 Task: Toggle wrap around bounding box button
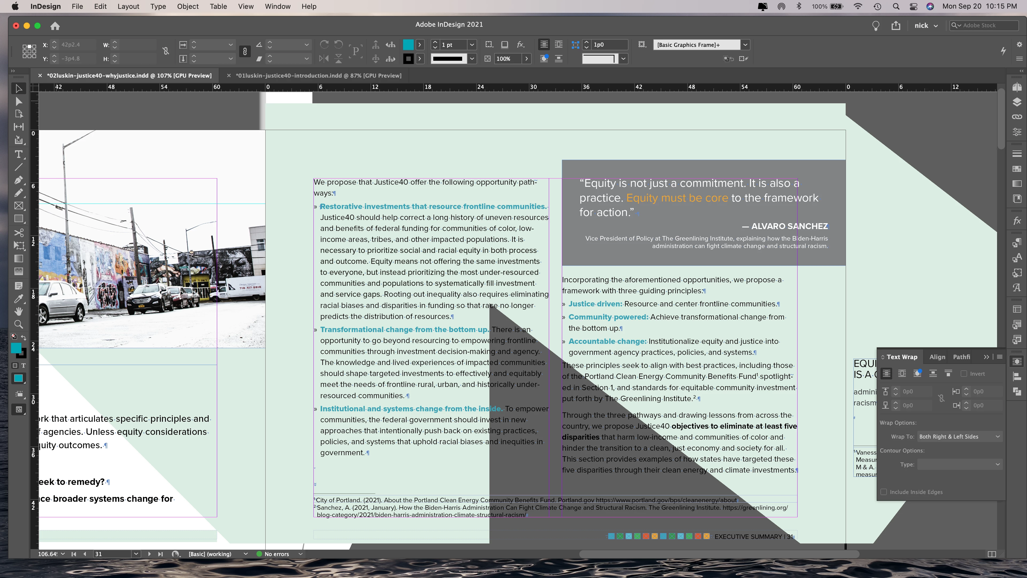[902, 374]
